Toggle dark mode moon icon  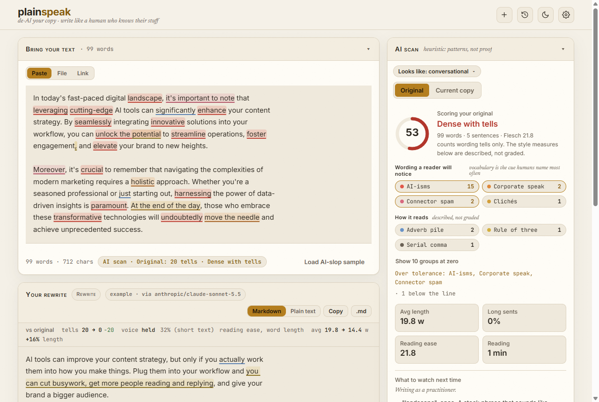pos(545,15)
